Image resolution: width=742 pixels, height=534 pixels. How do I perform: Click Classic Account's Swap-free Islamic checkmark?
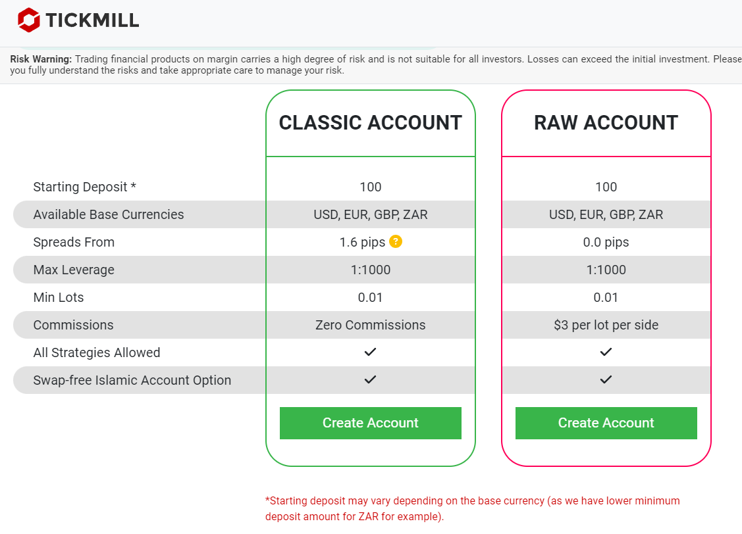[x=370, y=380]
